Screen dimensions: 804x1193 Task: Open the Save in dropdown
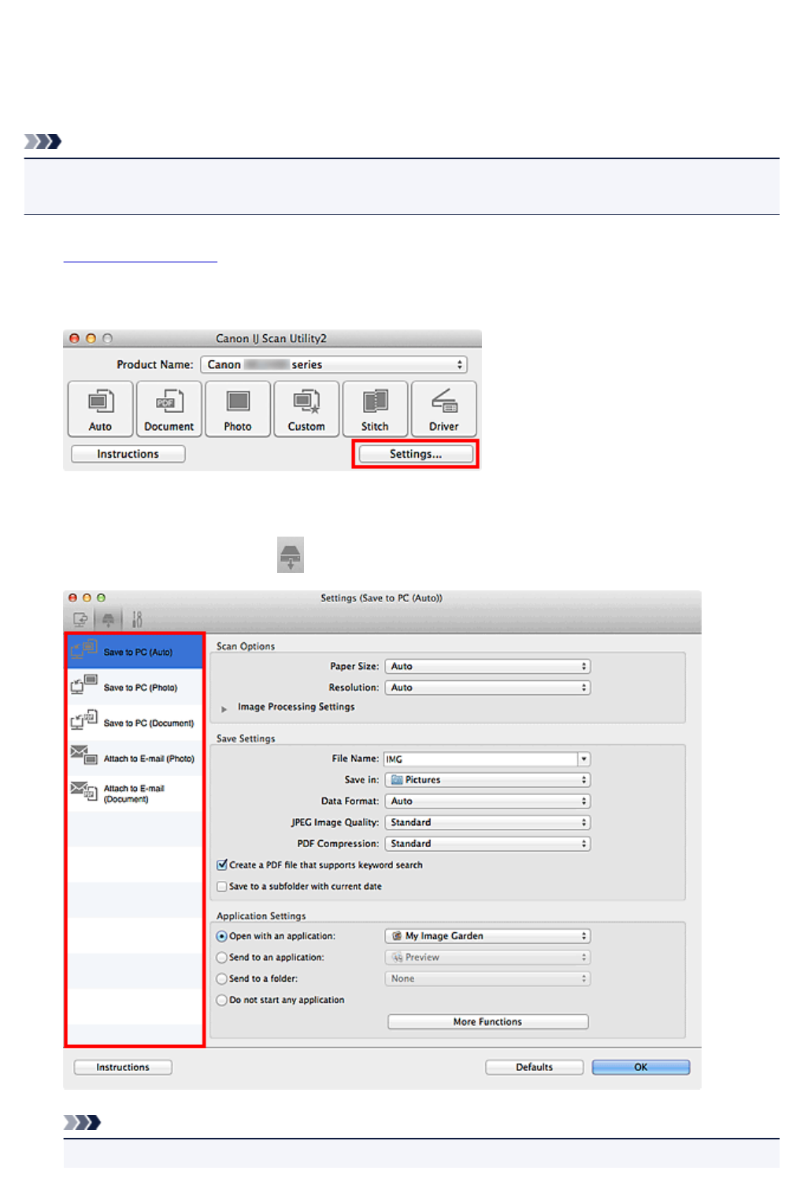(487, 780)
